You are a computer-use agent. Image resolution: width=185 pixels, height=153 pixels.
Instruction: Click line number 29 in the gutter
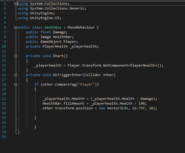(4, 137)
